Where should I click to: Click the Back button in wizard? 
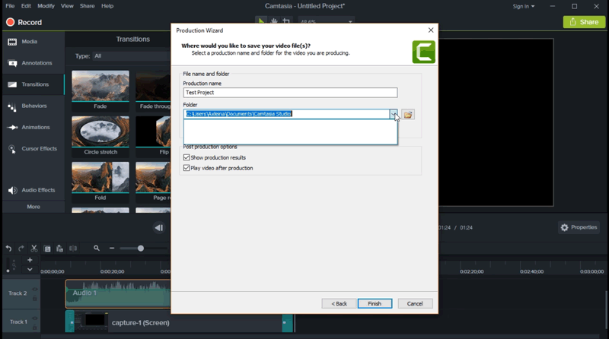(338, 303)
